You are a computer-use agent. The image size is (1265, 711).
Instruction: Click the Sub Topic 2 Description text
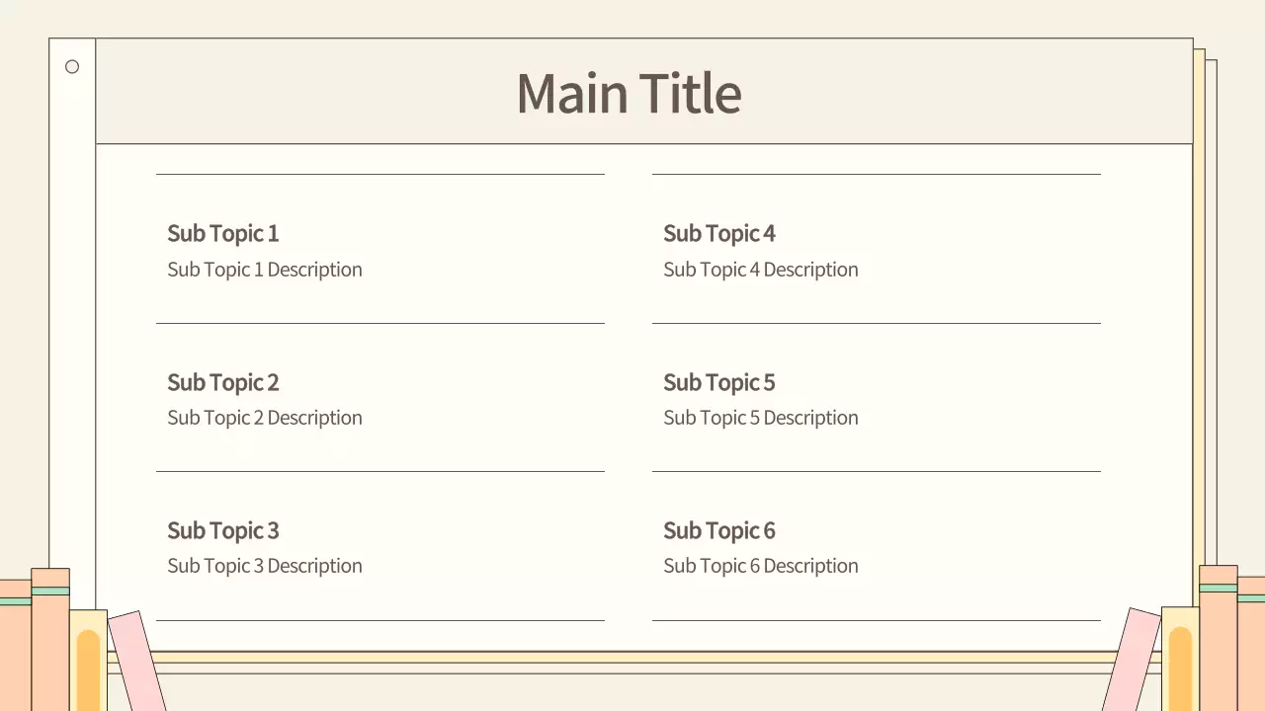coord(264,418)
